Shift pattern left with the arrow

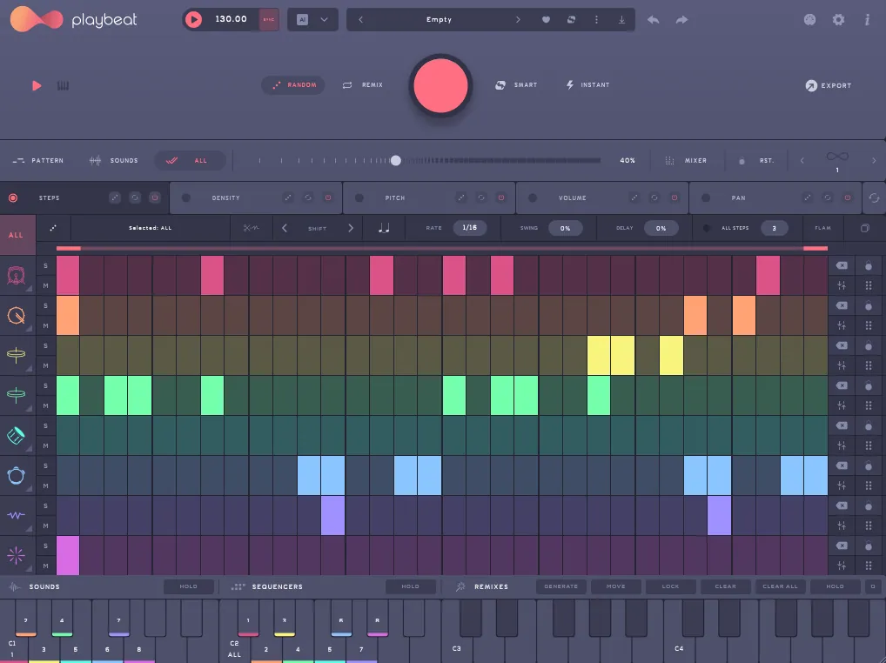285,228
